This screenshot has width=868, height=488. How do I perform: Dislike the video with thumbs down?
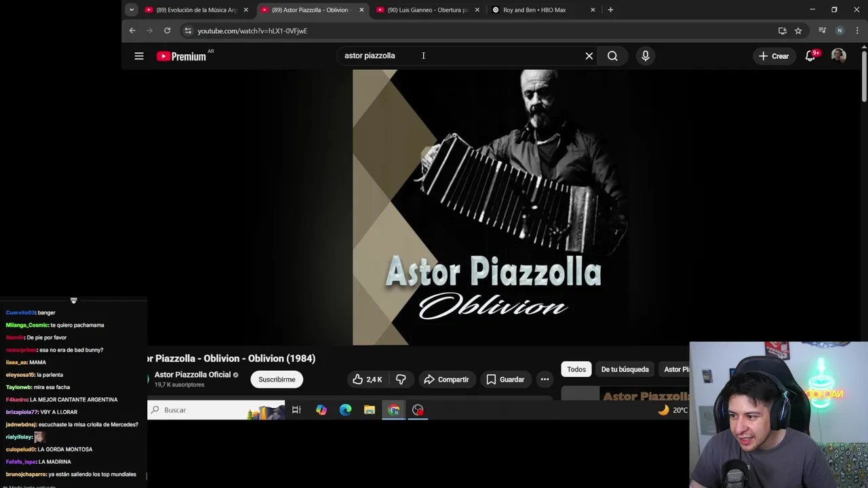401,380
